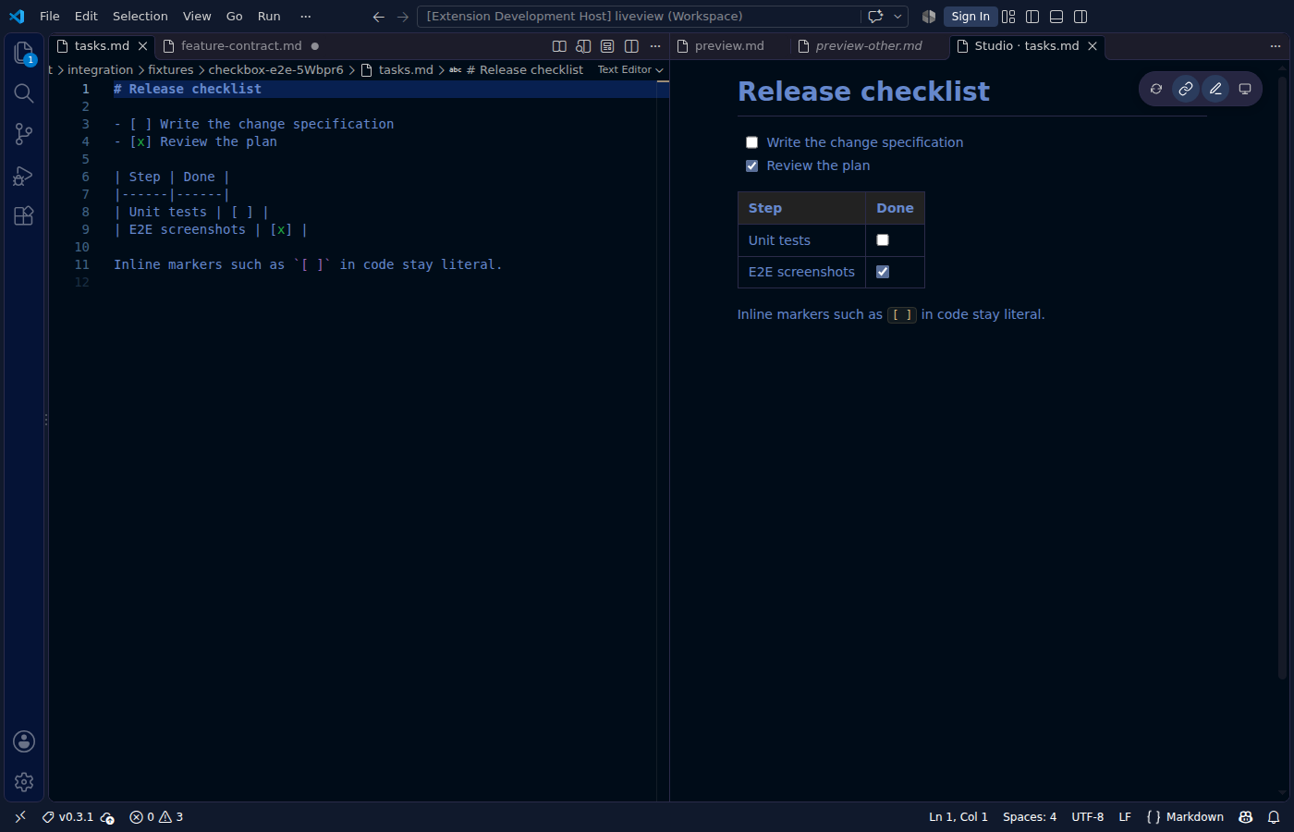
Task: Toggle the pencil edit icon in the preview toolbar
Action: pyautogui.click(x=1215, y=89)
